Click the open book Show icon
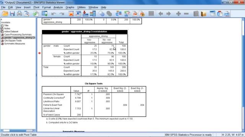The width and height of the screenshot is (245, 137). coord(203,14)
